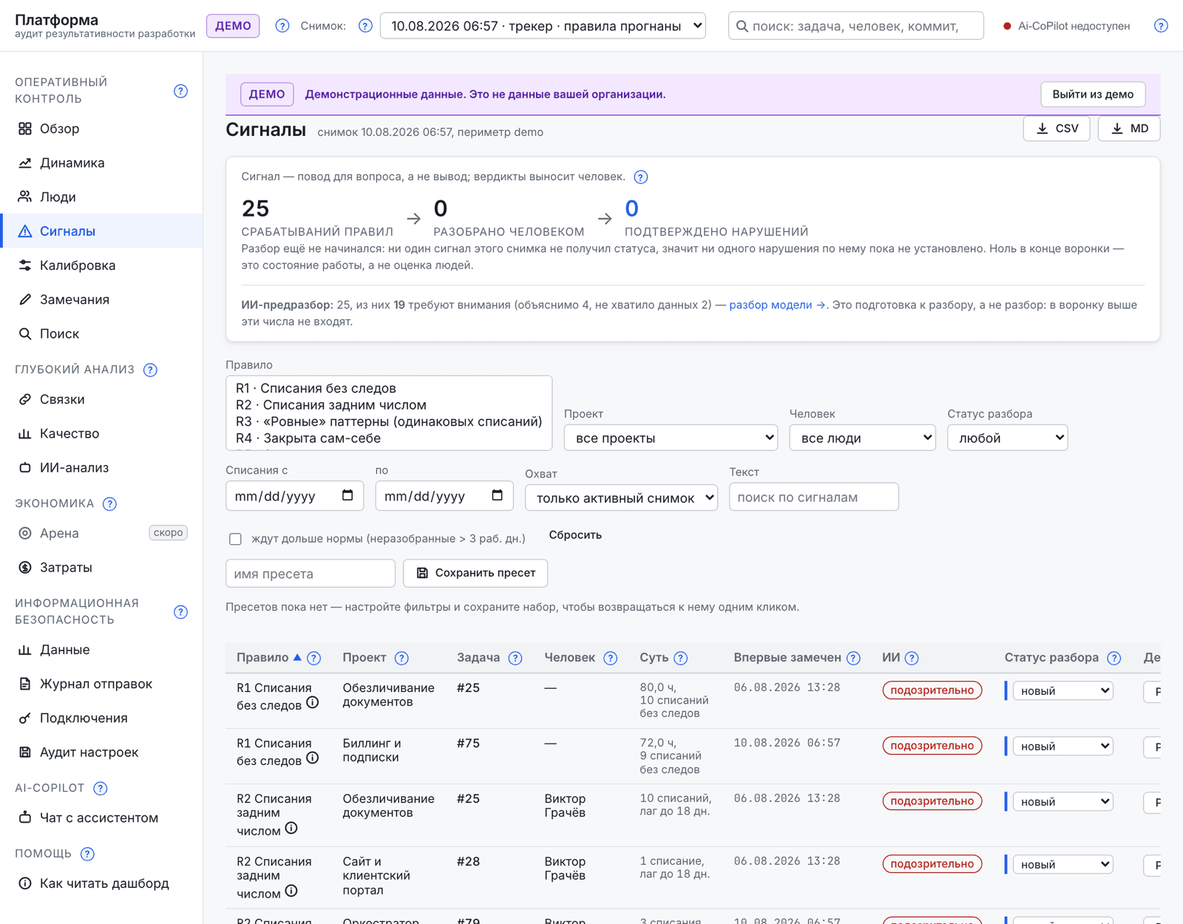Screen dimensions: 1183x924
Task: Click the global search field in the header
Action: (x=855, y=26)
